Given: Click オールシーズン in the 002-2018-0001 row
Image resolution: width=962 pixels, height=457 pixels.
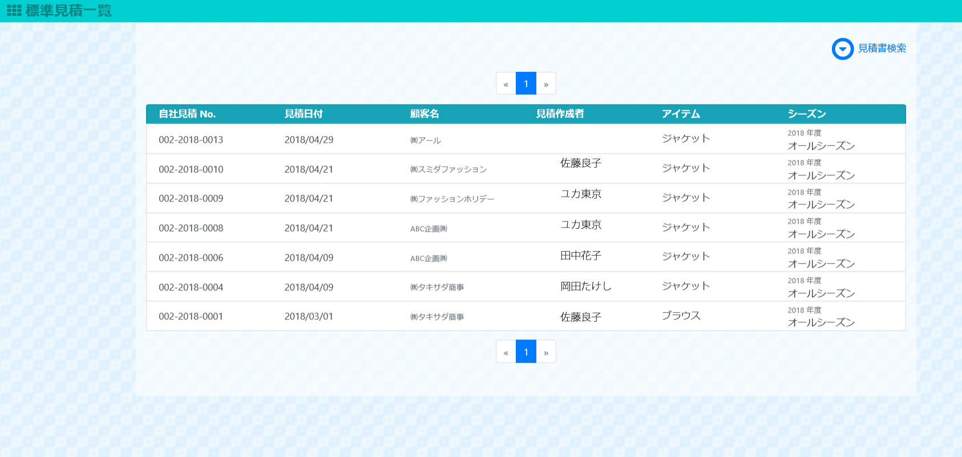Looking at the screenshot, I should pos(821,323).
